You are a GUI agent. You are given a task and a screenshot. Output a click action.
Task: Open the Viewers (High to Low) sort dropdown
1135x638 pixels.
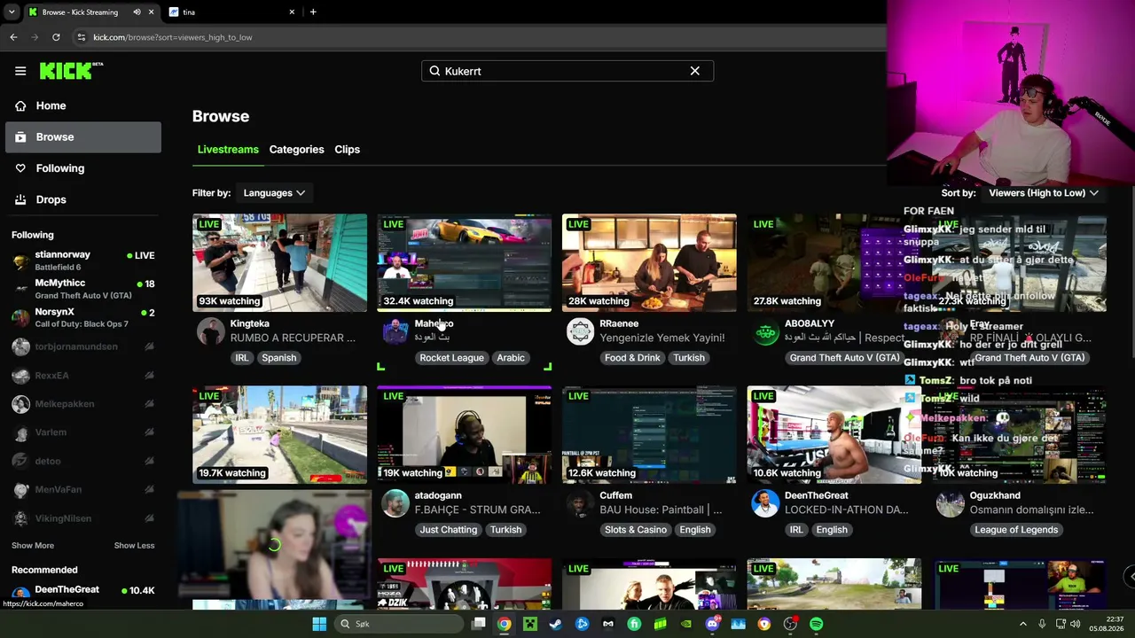pos(1044,193)
